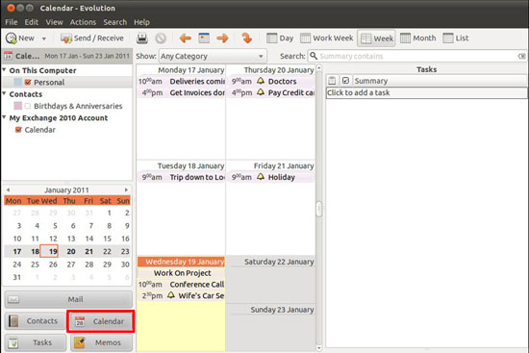Select Work On Project event
The height and width of the screenshot is (353, 529).
[181, 273]
